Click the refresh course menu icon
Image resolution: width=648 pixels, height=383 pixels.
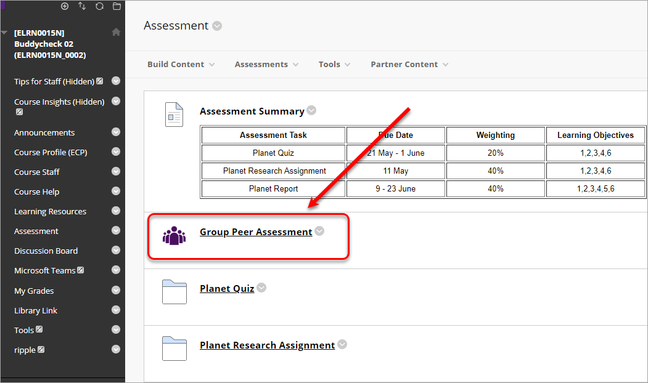click(99, 6)
